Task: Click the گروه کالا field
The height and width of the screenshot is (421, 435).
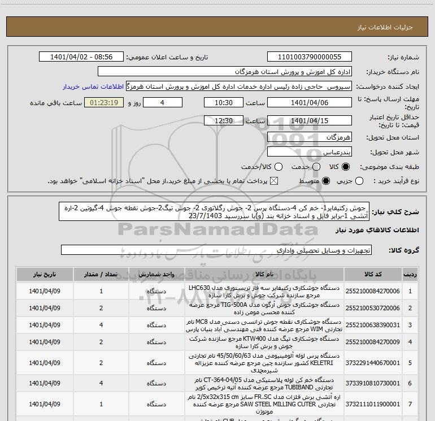Action: point(216,250)
